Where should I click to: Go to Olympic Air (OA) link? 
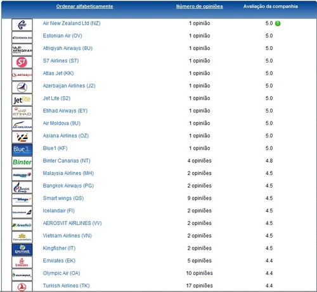(x=61, y=273)
